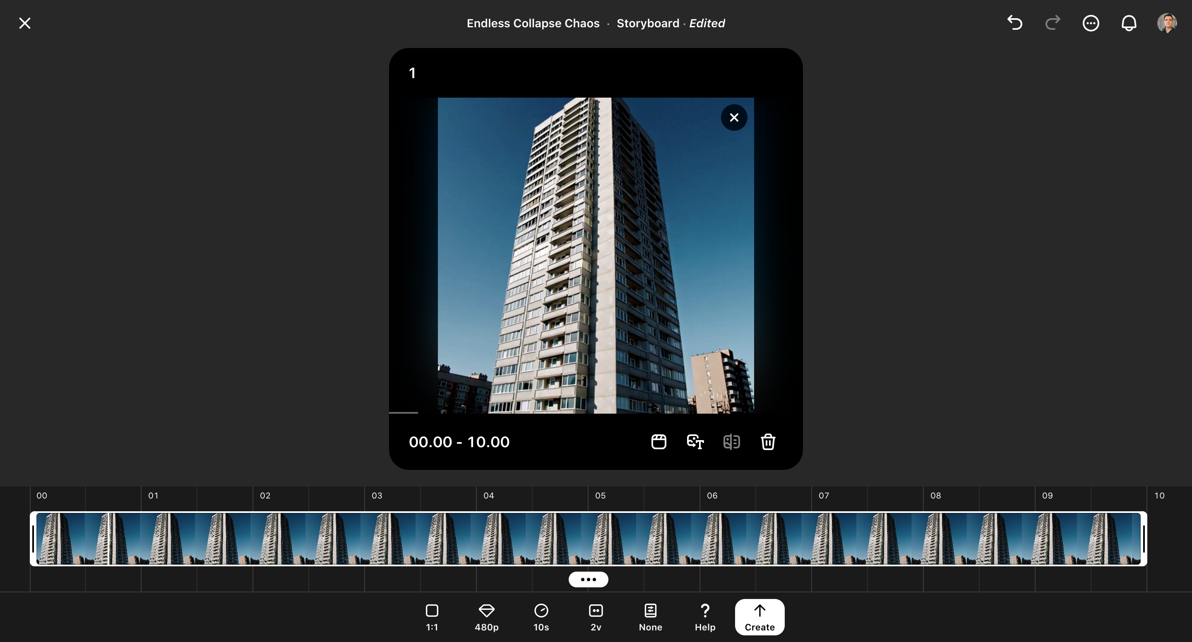Open timeline ellipsis pill menu
This screenshot has height=642, width=1192.
tap(588, 579)
